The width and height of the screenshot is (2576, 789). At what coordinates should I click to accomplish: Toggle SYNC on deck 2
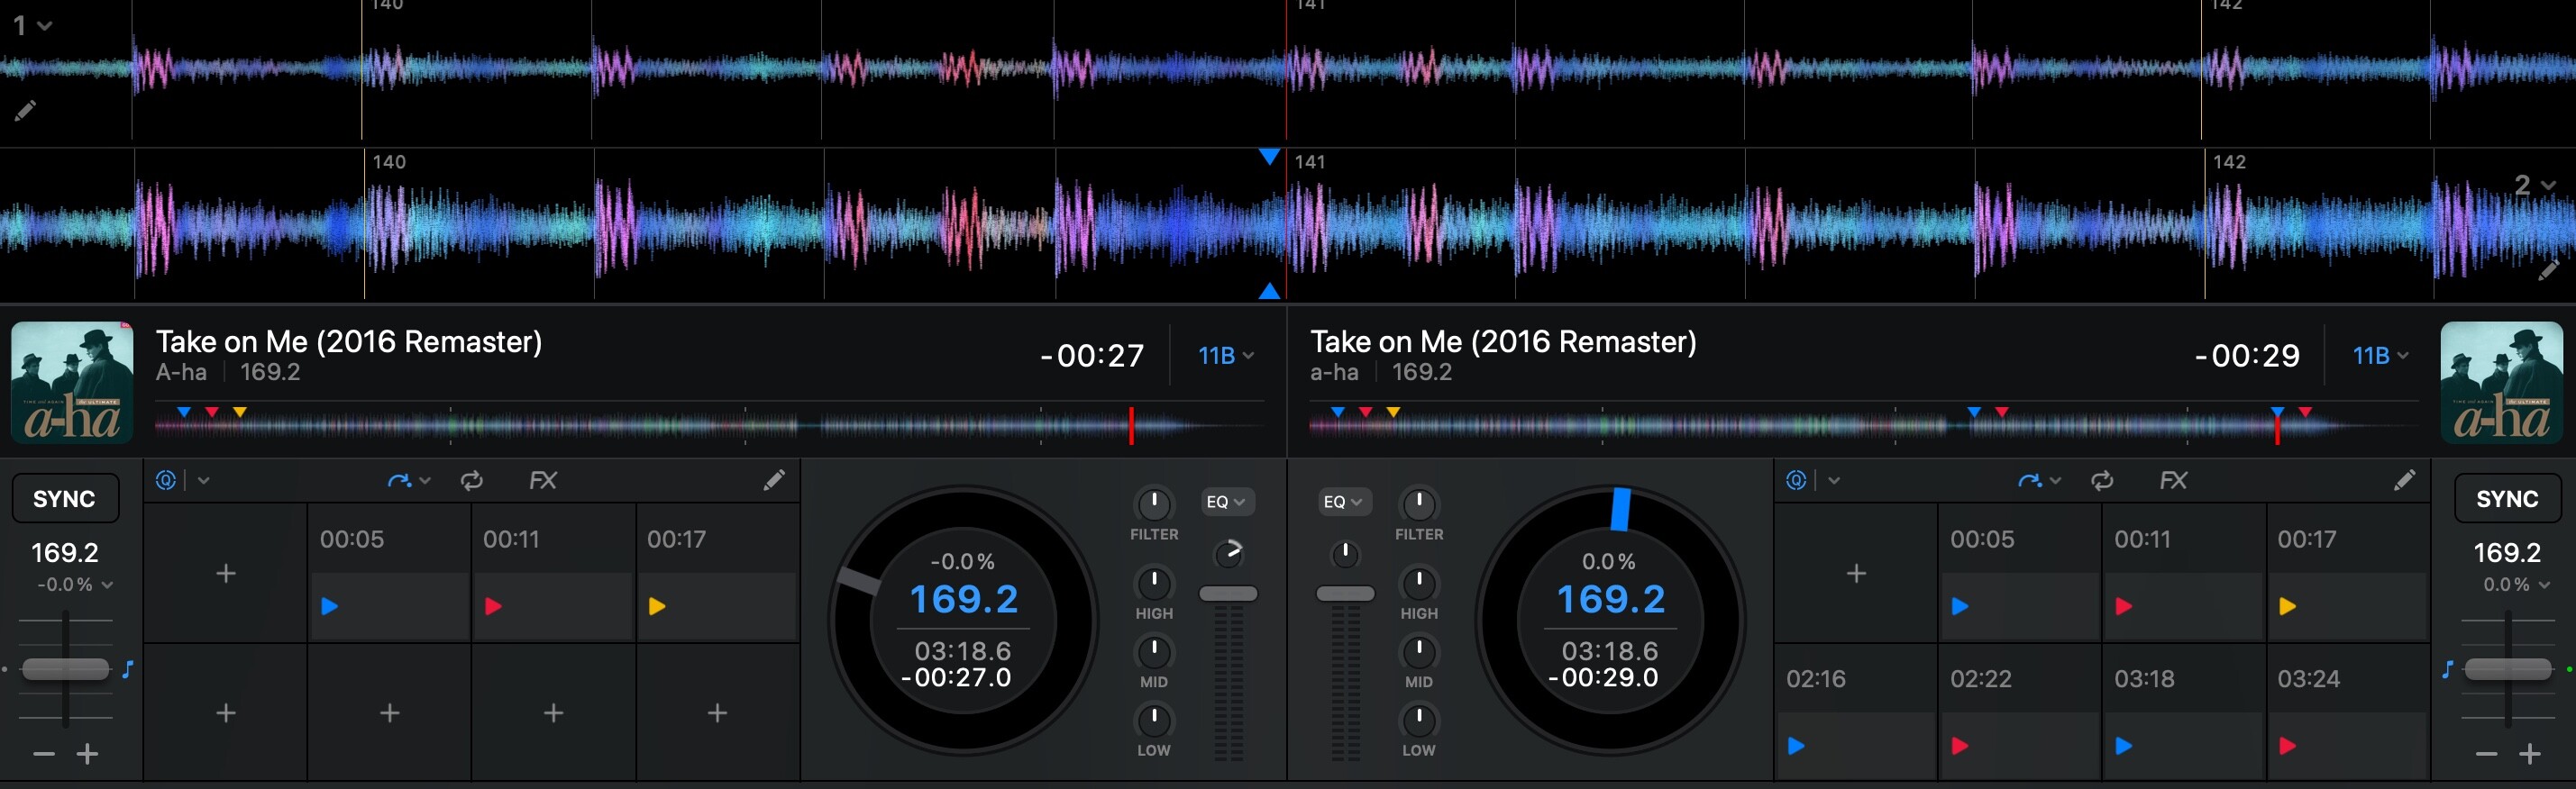2507,498
